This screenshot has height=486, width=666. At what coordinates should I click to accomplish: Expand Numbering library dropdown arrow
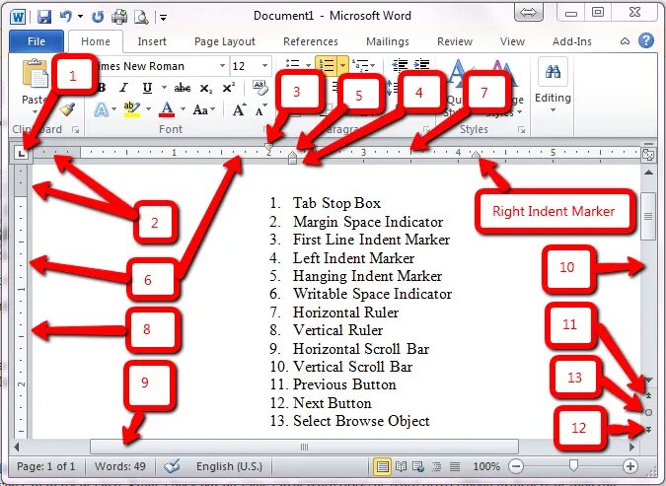coord(342,65)
